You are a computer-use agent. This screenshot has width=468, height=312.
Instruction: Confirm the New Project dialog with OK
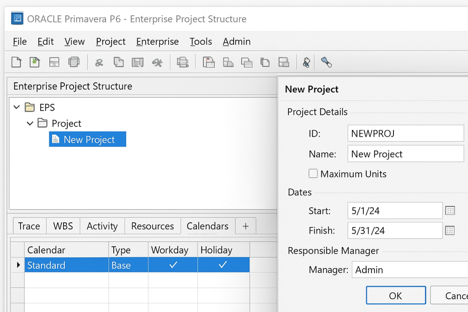pos(396,295)
